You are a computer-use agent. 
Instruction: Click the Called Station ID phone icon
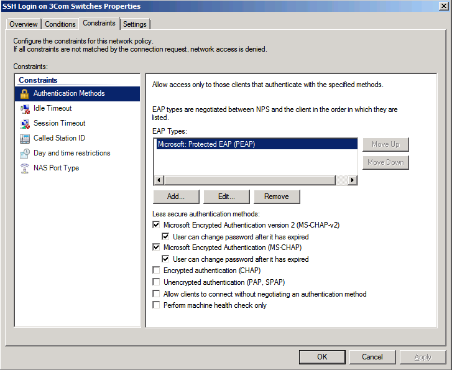point(25,139)
